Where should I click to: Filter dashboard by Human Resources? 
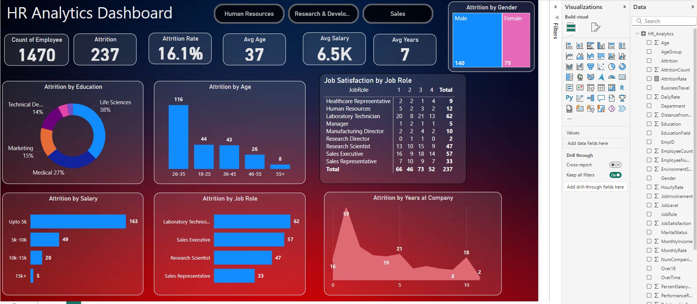coord(249,14)
